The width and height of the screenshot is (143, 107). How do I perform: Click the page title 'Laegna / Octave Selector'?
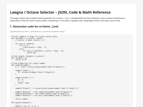click(x=60, y=12)
